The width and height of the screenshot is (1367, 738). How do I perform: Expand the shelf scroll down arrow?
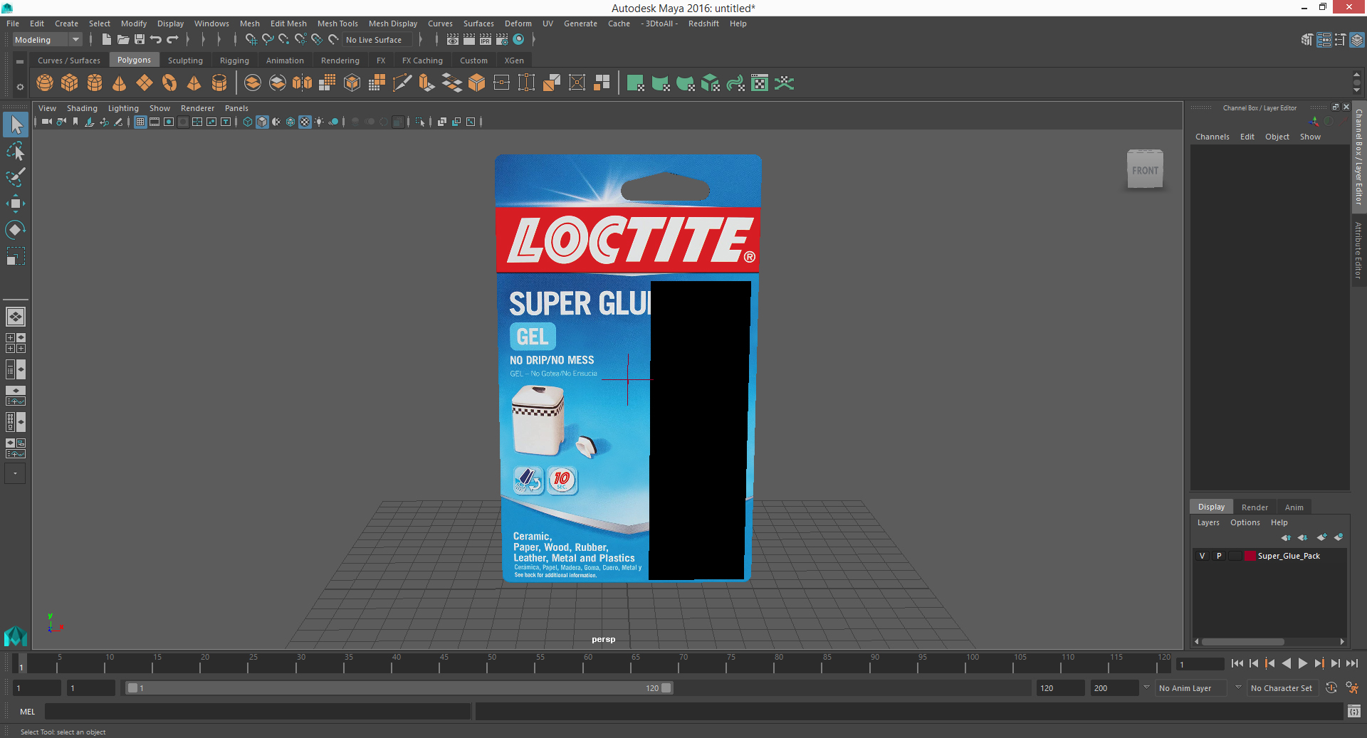1356,90
